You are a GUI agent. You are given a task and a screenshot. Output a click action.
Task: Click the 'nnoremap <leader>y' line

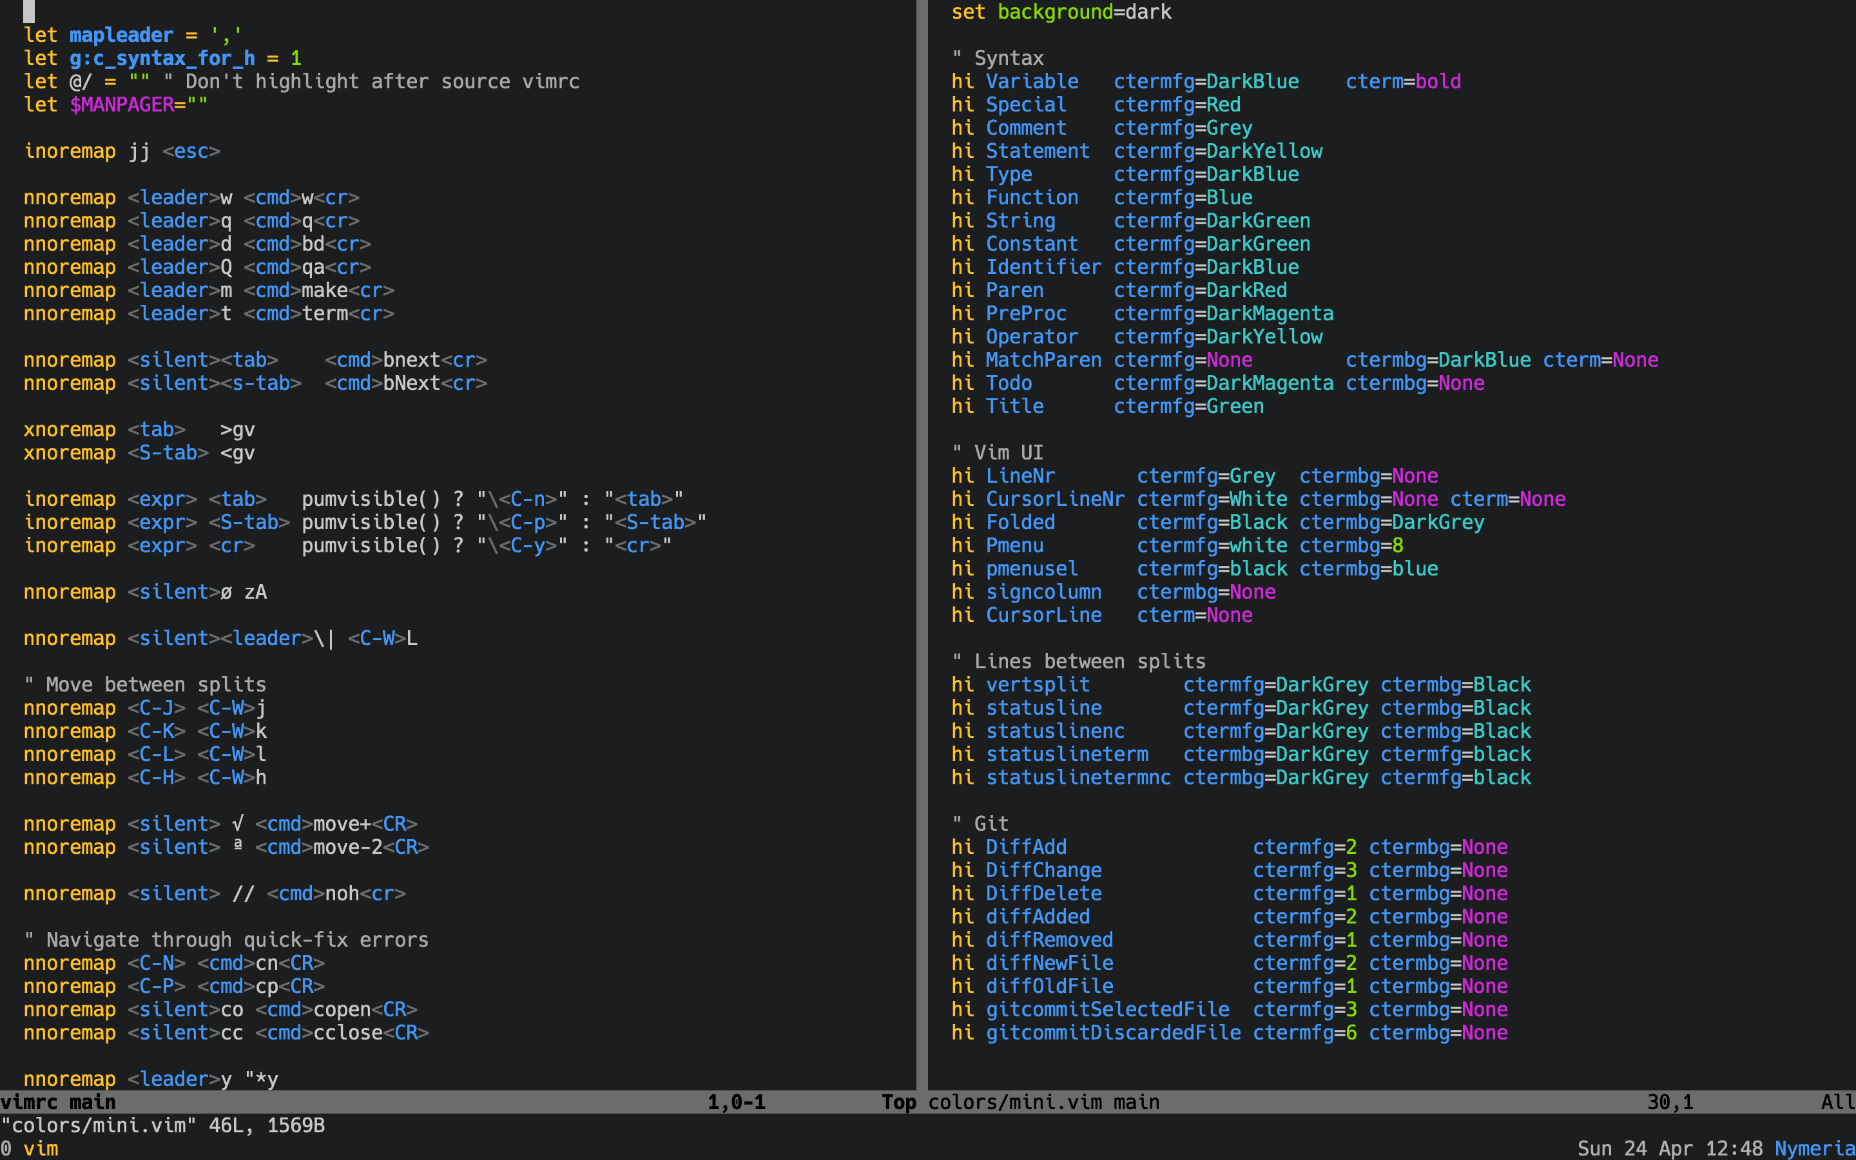(150, 1079)
